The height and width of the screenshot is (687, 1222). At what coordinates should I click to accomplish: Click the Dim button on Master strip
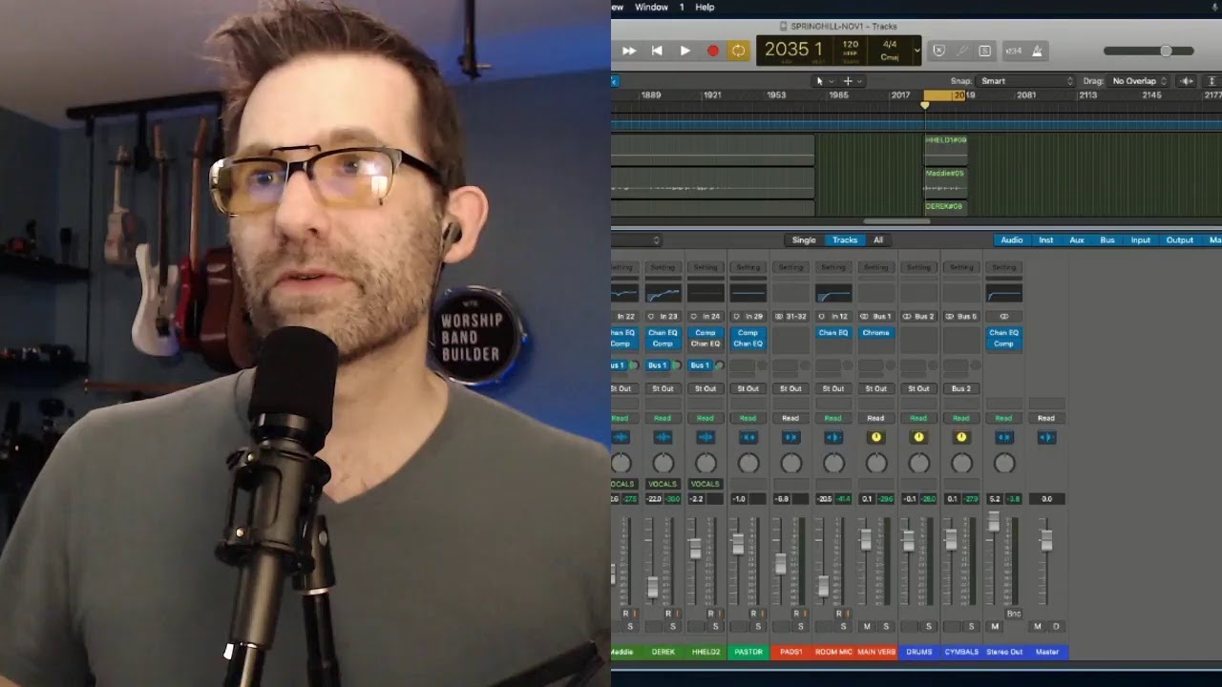(x=1056, y=626)
